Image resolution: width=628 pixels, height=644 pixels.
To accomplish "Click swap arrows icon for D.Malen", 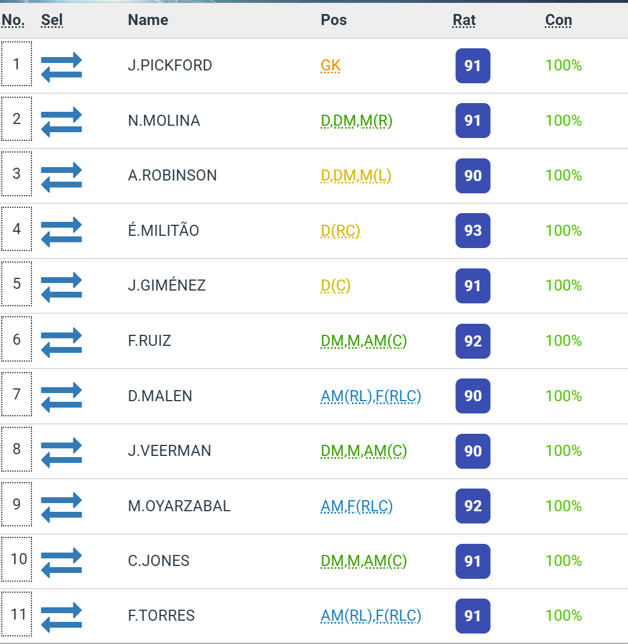I will [x=61, y=397].
